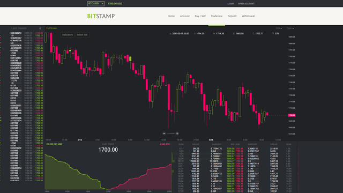Click the Bitstamp logo
The image size is (343, 193).
101,16
